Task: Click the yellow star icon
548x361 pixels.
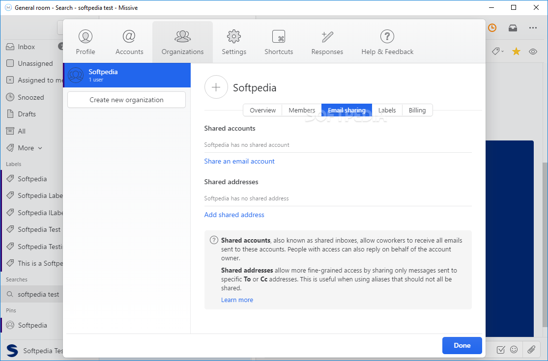Action: point(516,52)
